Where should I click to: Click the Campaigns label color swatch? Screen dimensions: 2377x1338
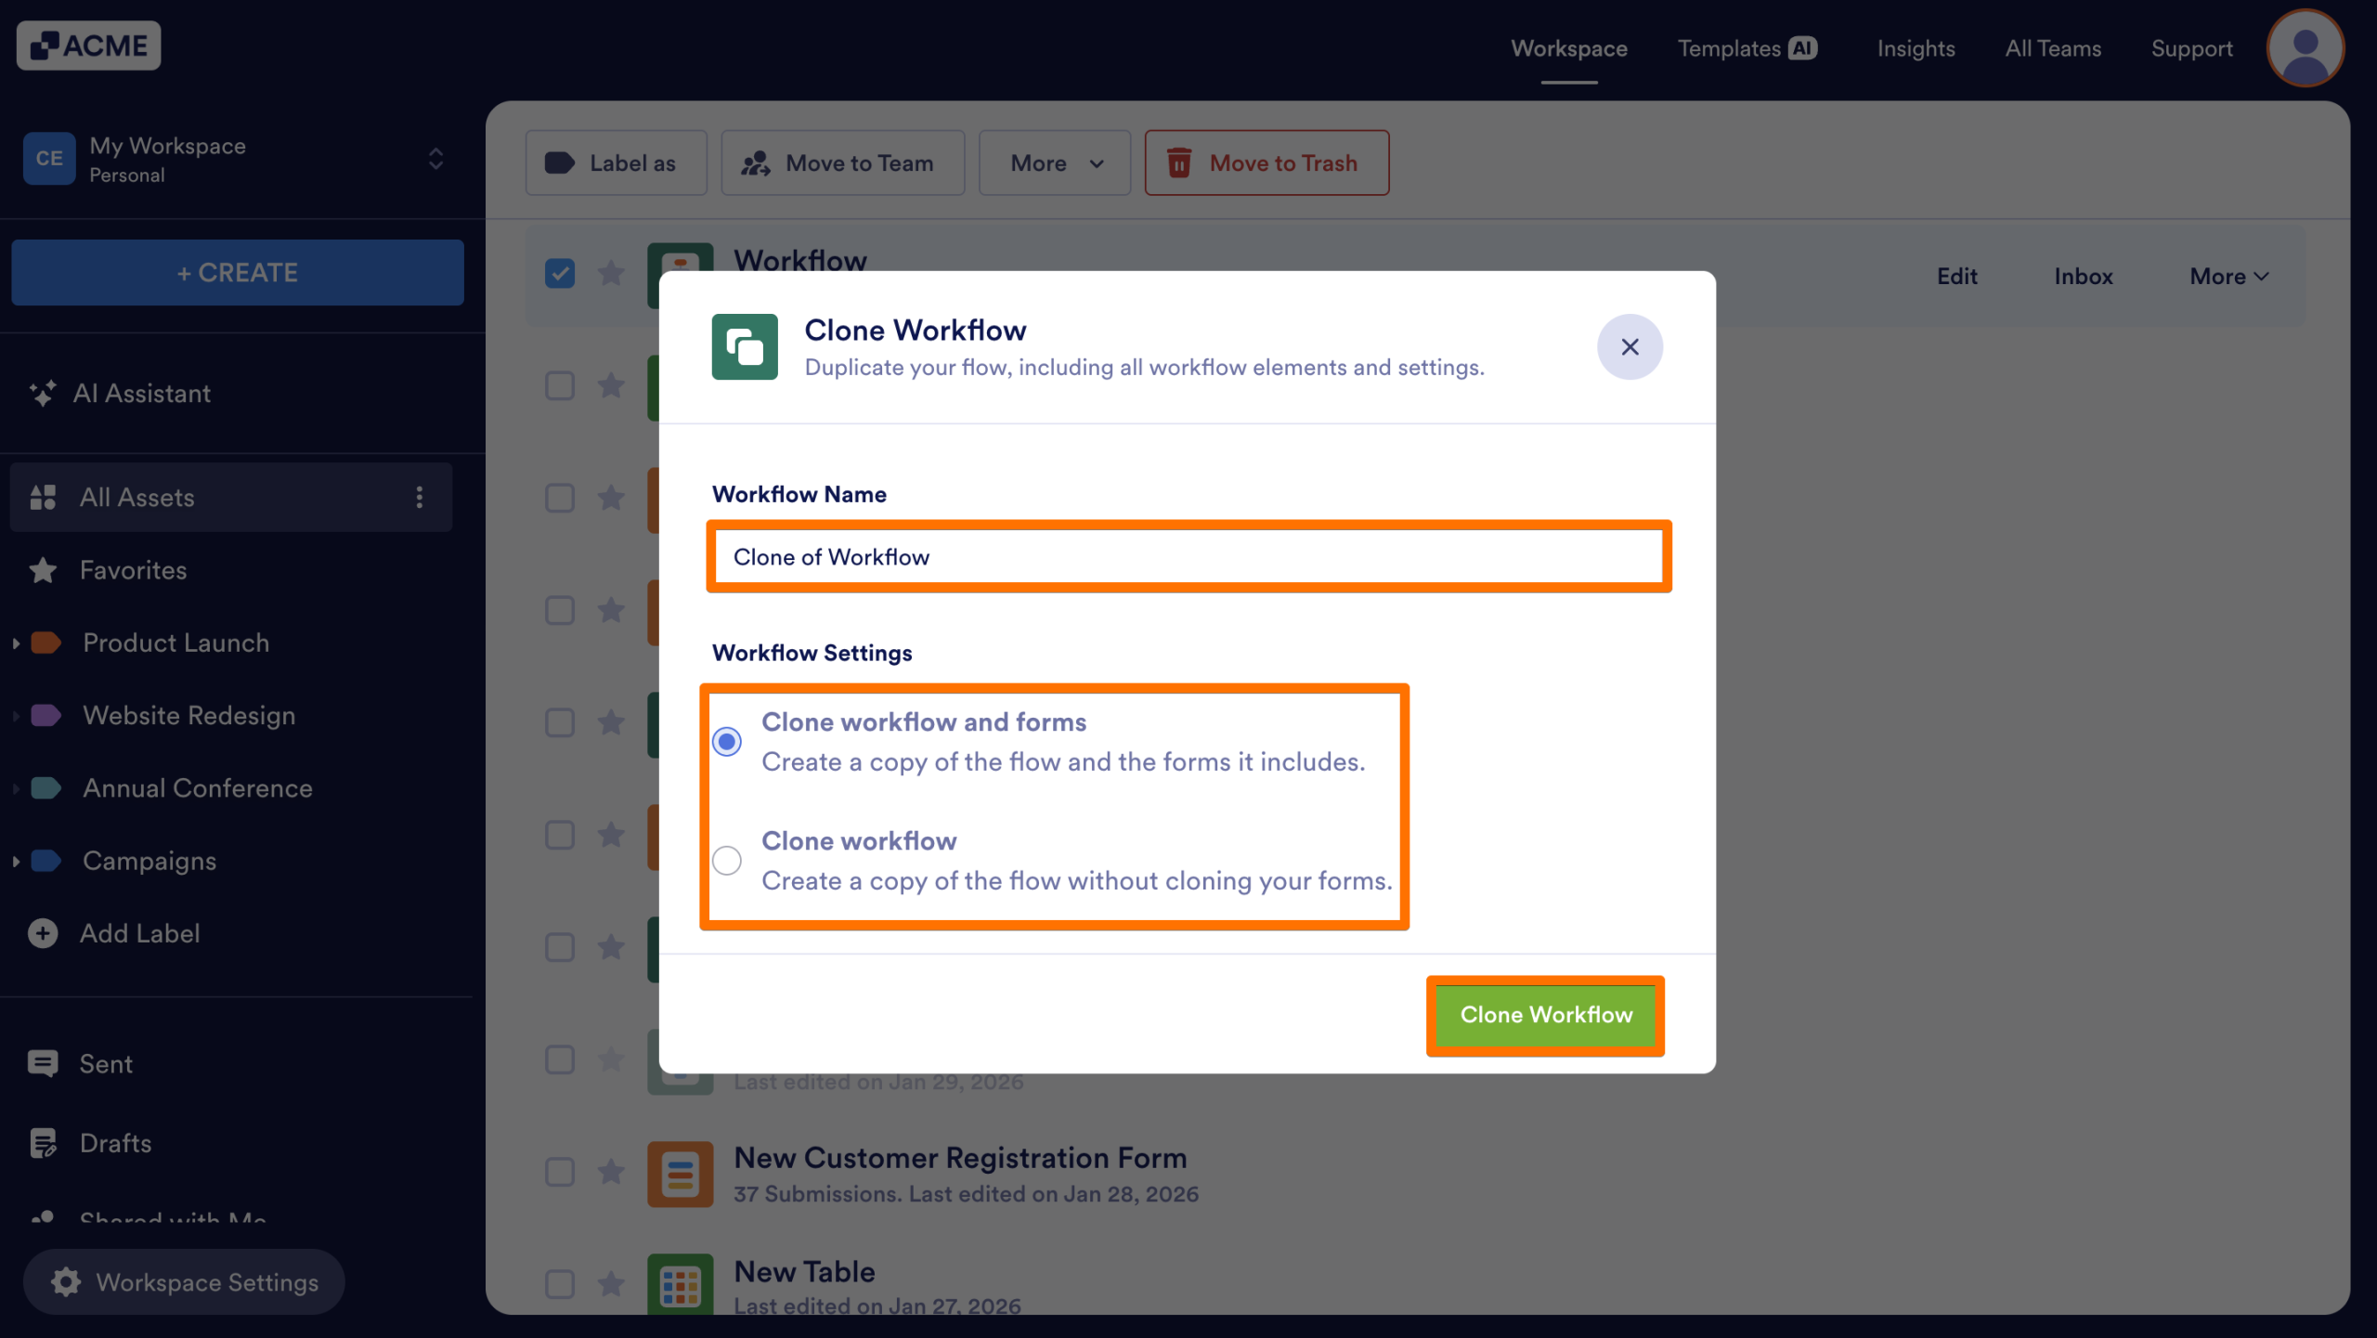(45, 860)
